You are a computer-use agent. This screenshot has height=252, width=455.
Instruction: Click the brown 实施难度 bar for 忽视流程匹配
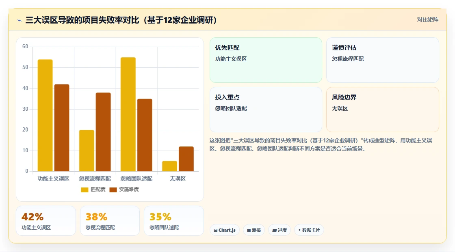(x=103, y=132)
